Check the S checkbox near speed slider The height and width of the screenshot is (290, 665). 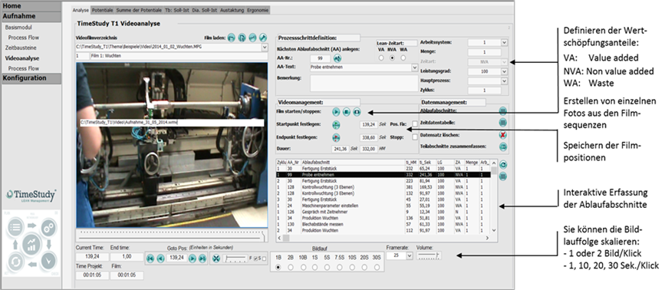(264, 259)
